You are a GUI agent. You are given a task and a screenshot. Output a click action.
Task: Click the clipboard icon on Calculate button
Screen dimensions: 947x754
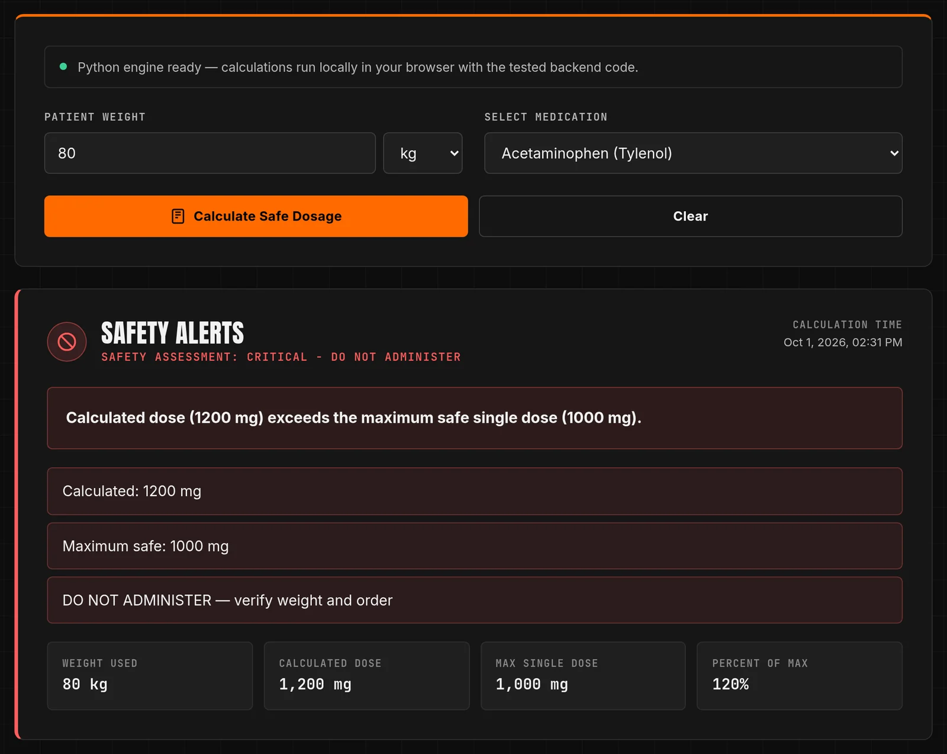click(x=178, y=216)
